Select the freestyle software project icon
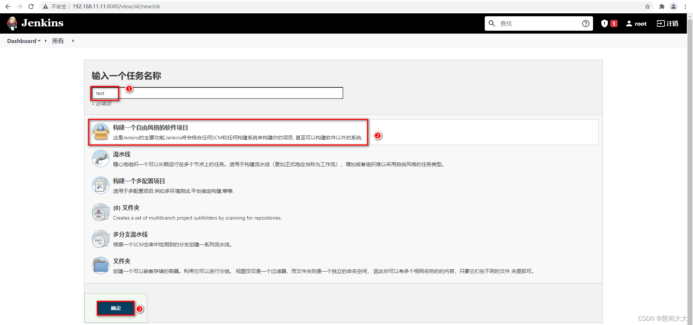 click(x=101, y=132)
